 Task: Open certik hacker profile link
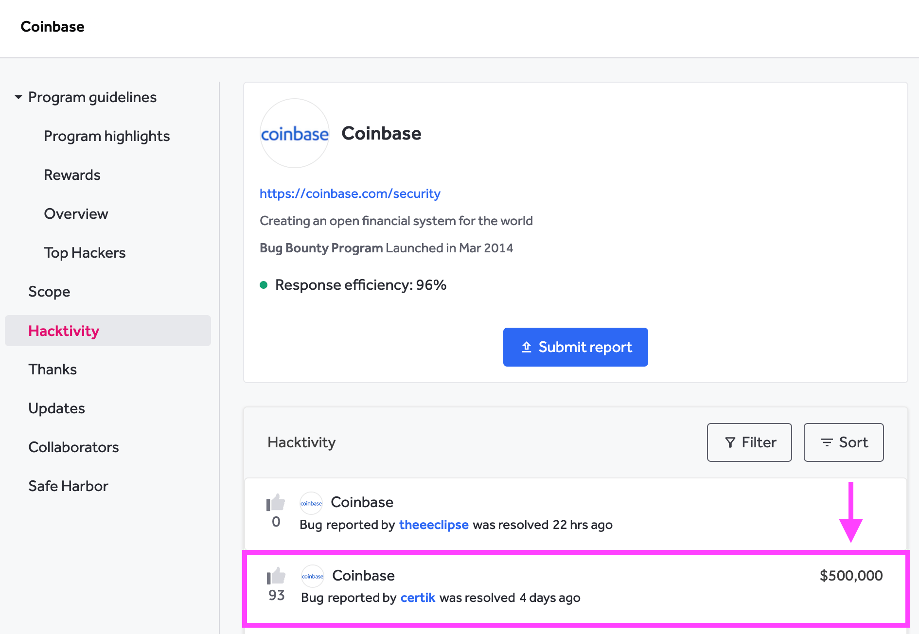pyautogui.click(x=418, y=598)
